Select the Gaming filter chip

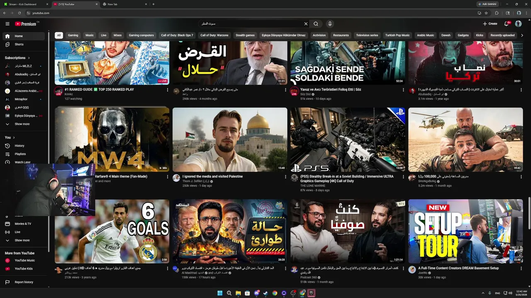point(73,35)
